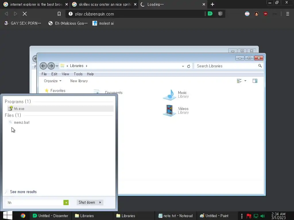Open the view options dropdown arrow

point(245,81)
